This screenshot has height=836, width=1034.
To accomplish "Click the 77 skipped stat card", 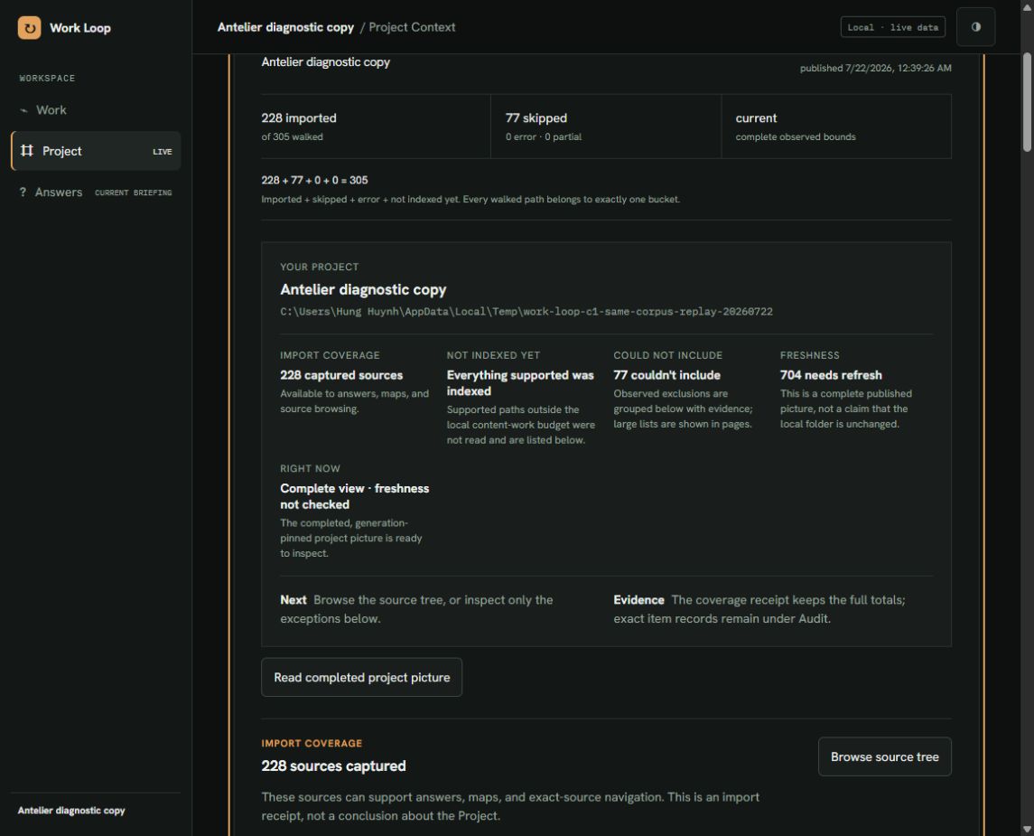I will pyautogui.click(x=606, y=126).
